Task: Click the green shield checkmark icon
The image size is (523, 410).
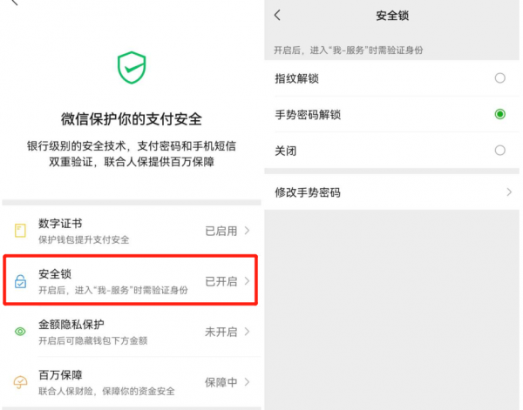Action: pos(132,67)
